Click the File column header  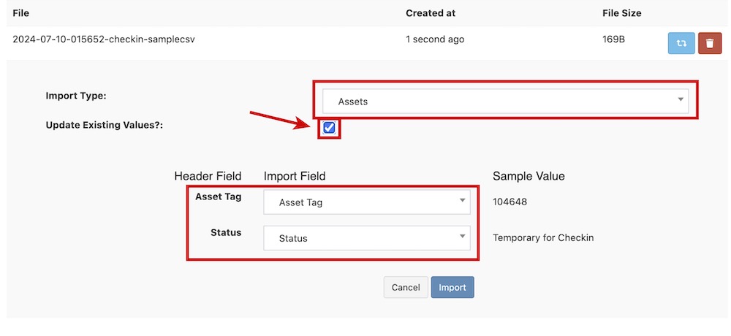click(x=20, y=13)
